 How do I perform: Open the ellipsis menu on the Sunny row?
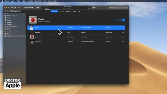pyautogui.click(x=123, y=28)
